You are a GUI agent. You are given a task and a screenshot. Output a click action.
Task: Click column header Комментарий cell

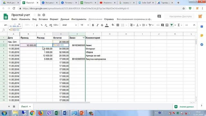tap(93, 38)
